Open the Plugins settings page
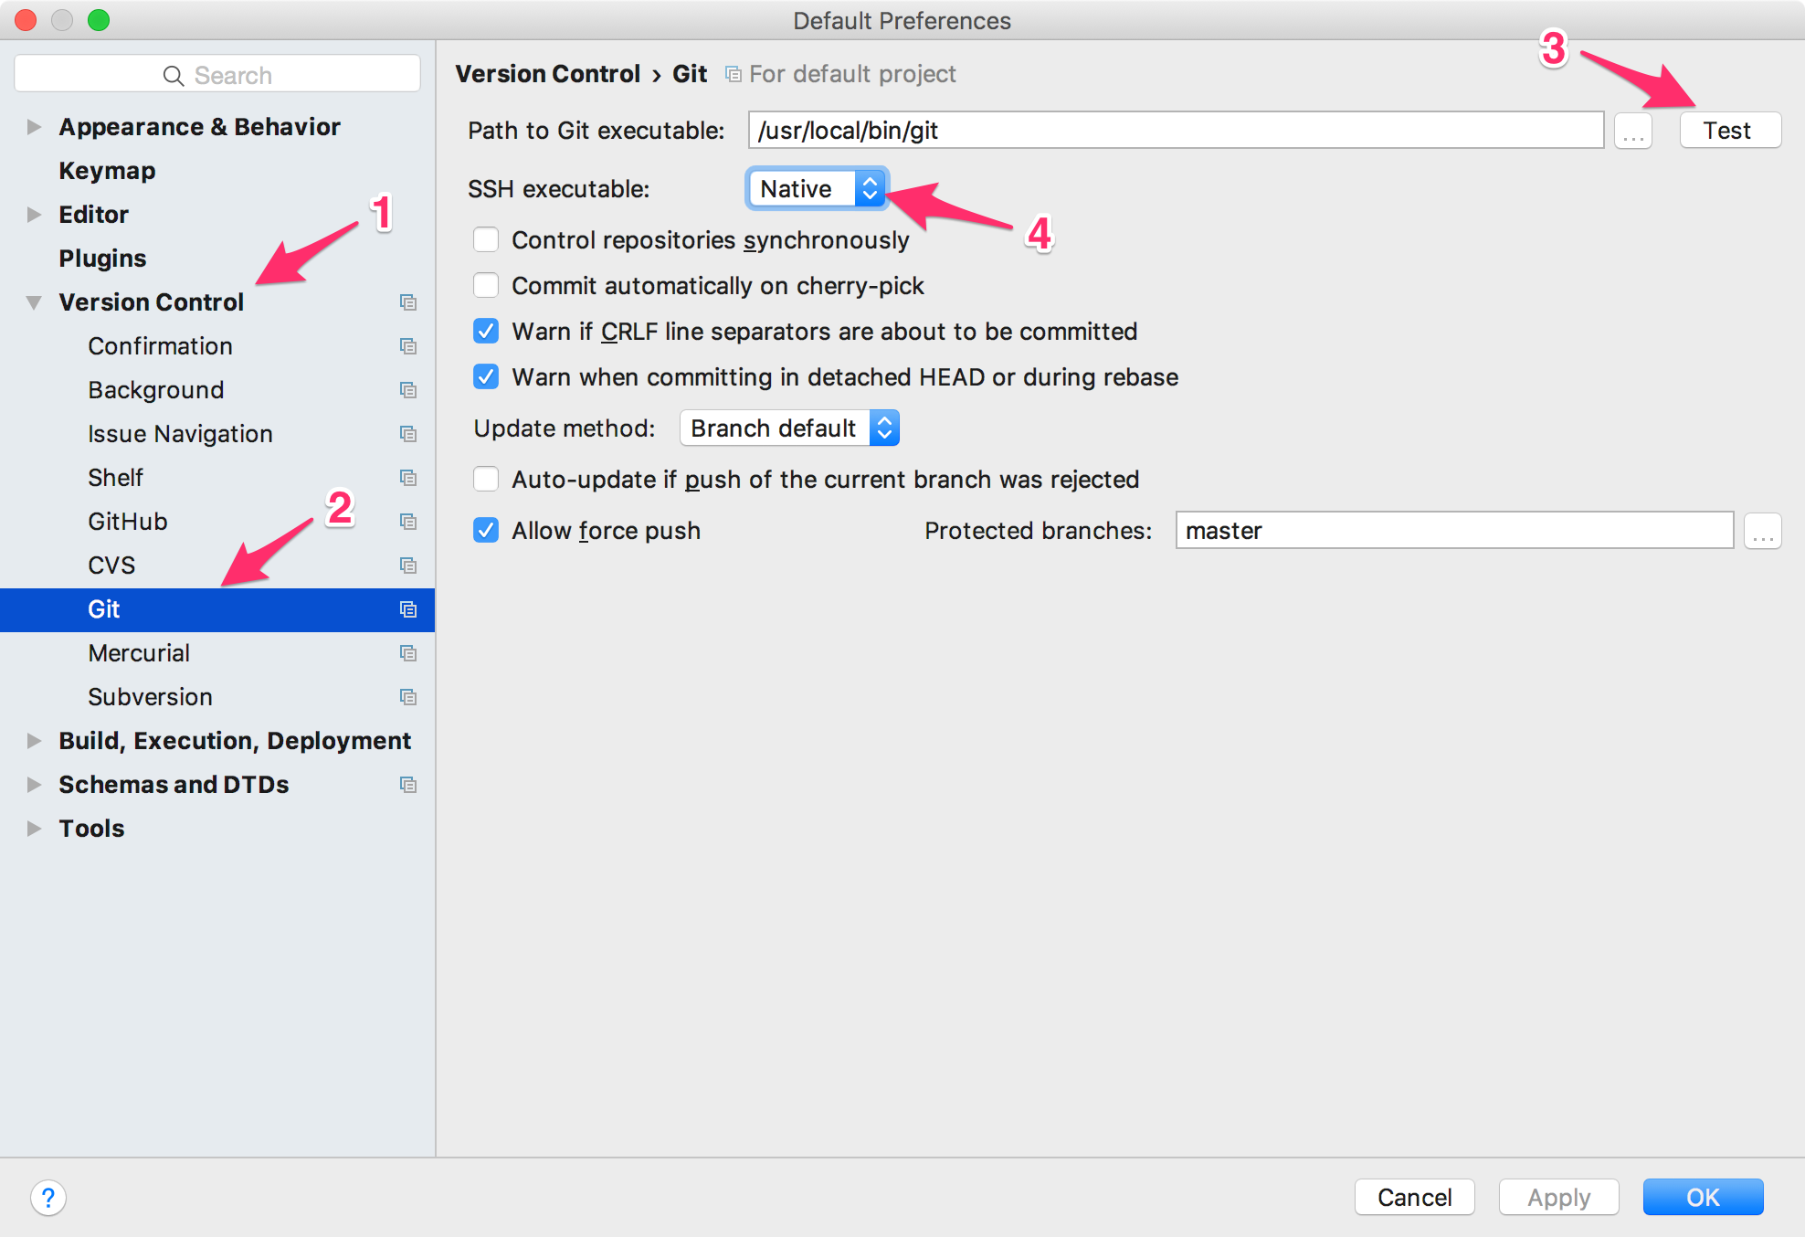This screenshot has width=1805, height=1237. [x=102, y=259]
